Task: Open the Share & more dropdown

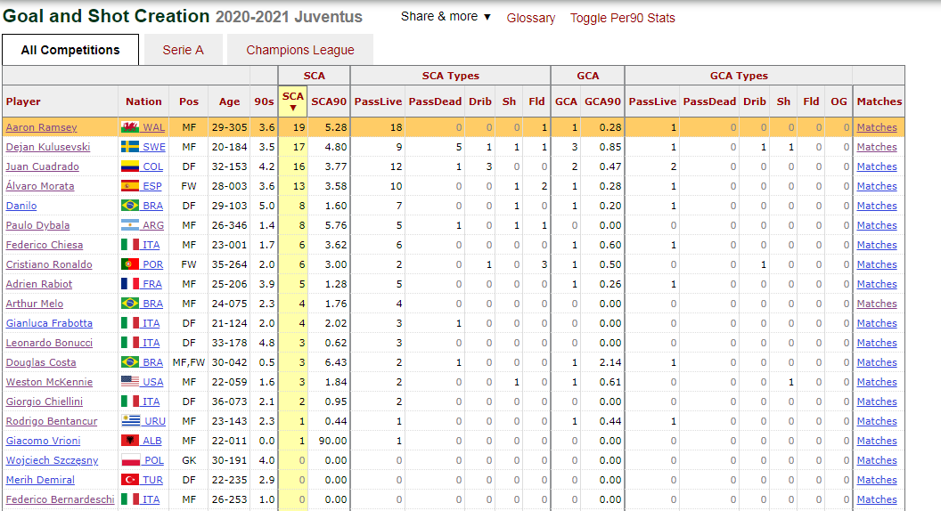Action: (446, 17)
